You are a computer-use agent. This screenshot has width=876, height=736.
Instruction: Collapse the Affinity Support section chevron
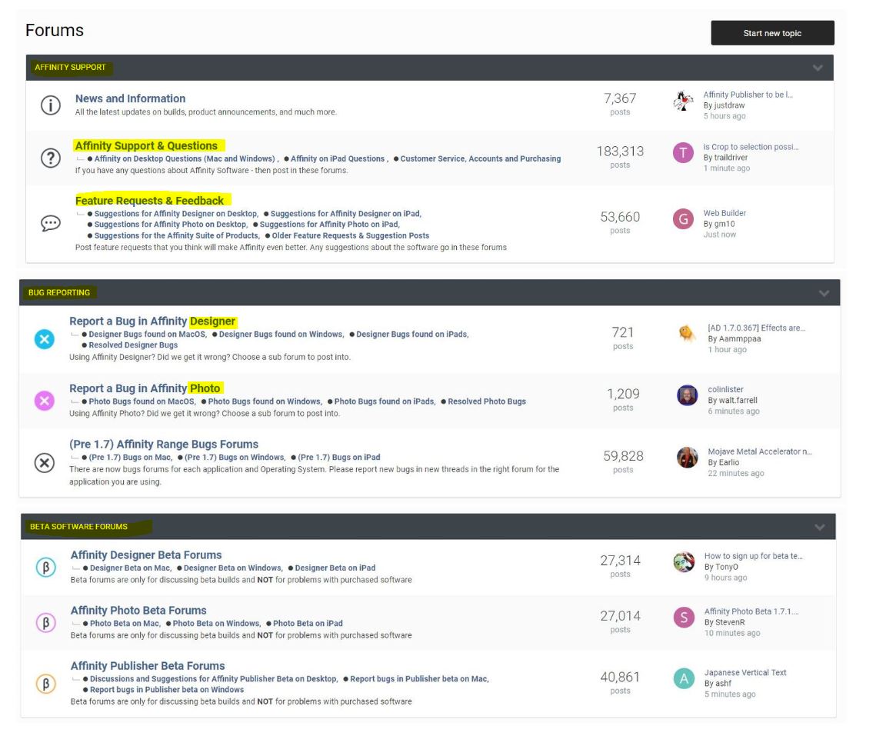point(818,68)
